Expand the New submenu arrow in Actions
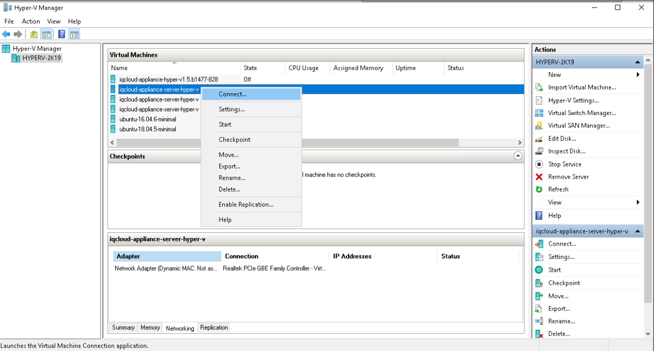Image resolution: width=654 pixels, height=351 pixels. [x=638, y=74]
